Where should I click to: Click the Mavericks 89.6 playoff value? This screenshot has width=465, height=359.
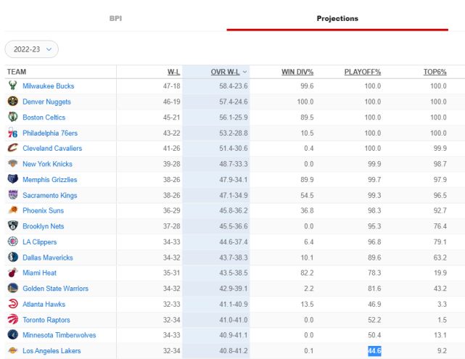tap(374, 257)
